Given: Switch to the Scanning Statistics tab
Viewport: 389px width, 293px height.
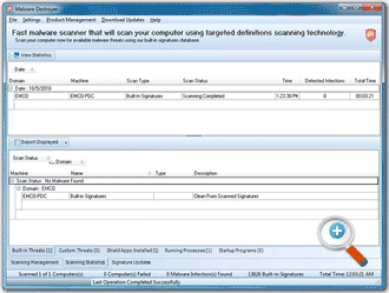Looking at the screenshot, I should click(x=86, y=263).
